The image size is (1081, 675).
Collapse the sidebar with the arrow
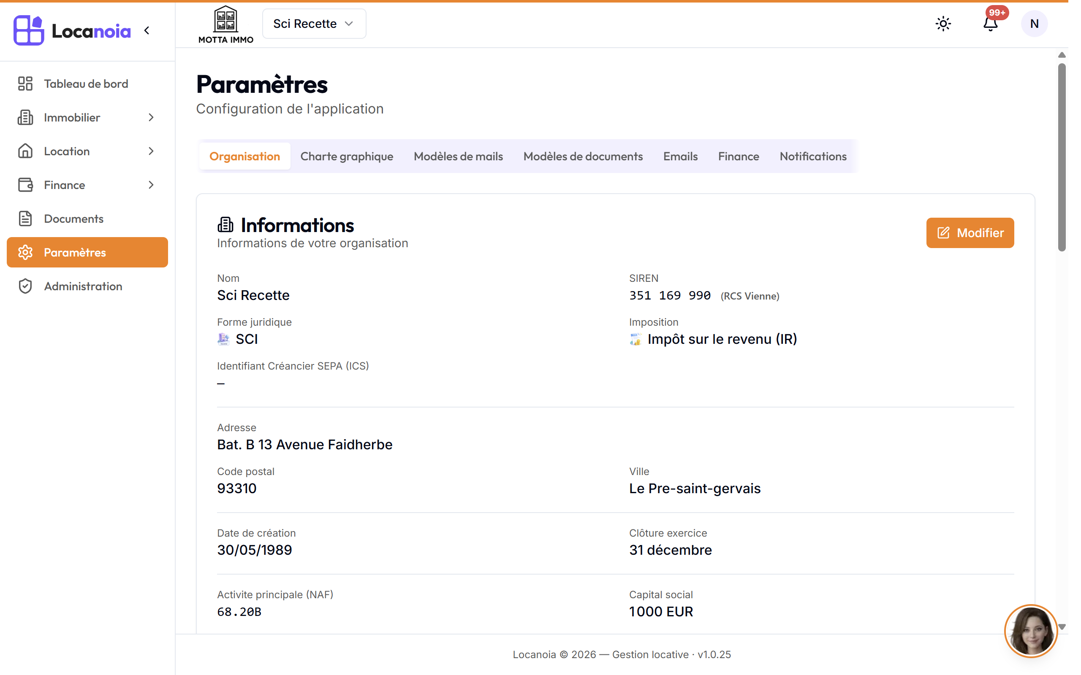tap(147, 30)
